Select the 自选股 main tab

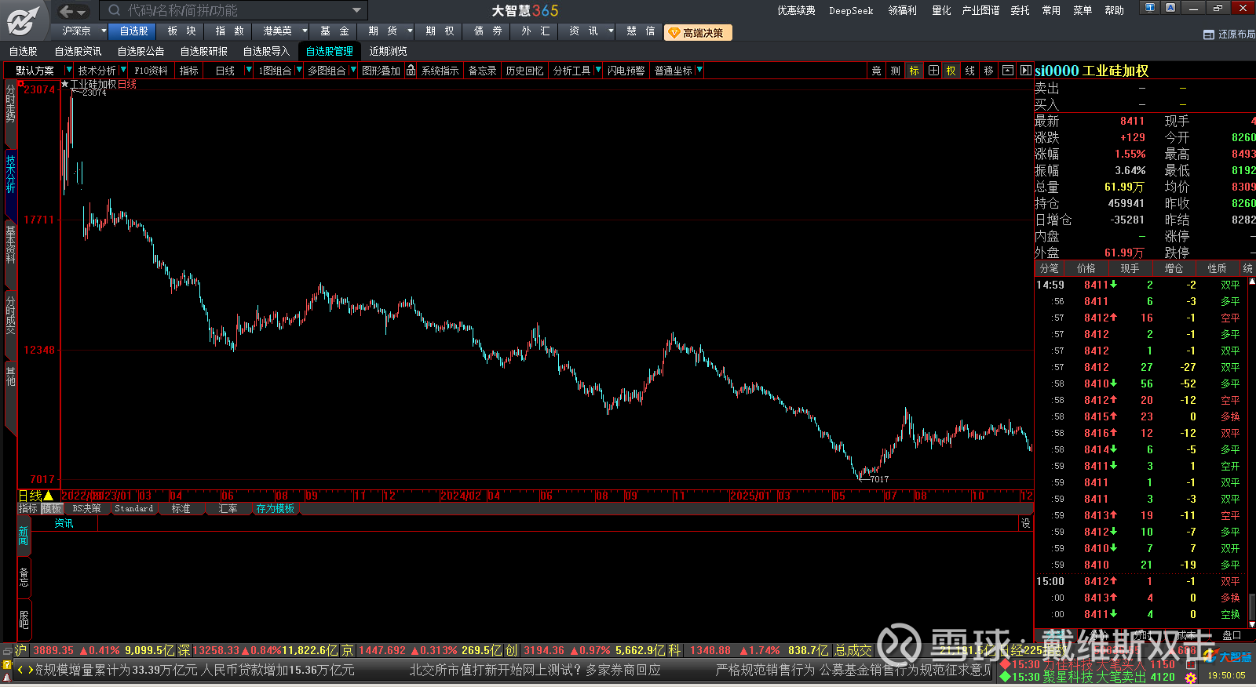[x=133, y=31]
